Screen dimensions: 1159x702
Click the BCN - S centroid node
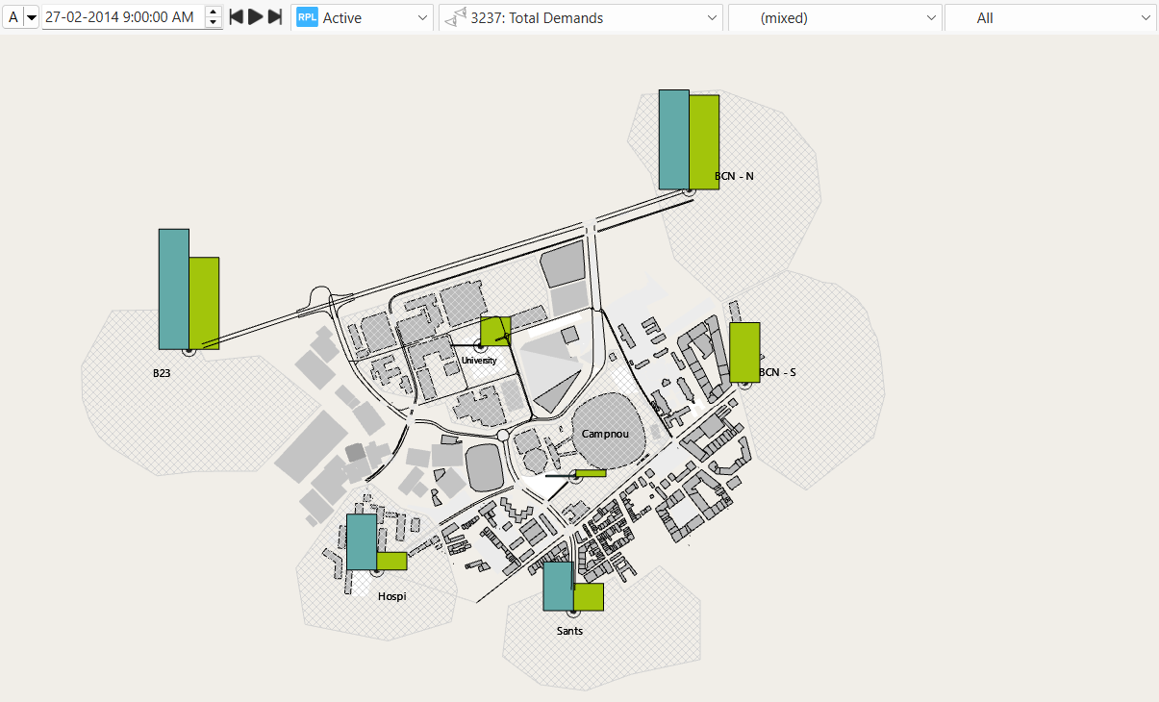tap(744, 383)
